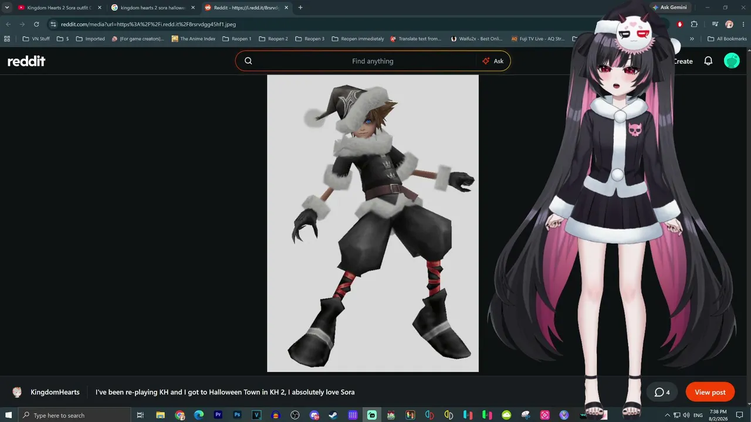Open the comments button showing 4
751x422 pixels.
[662, 392]
